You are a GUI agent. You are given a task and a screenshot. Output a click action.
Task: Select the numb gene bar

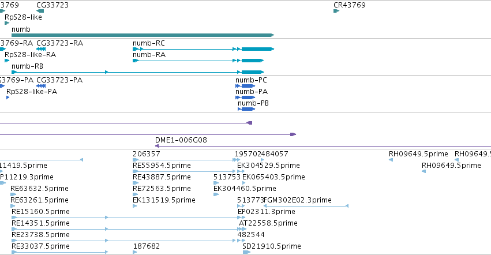tap(143, 35)
